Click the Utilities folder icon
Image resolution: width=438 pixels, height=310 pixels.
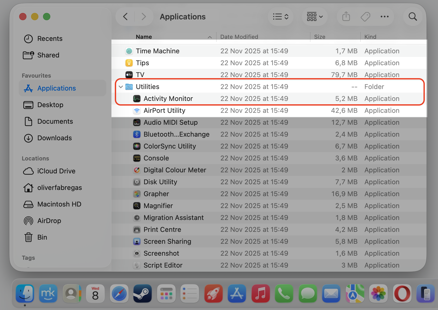129,87
